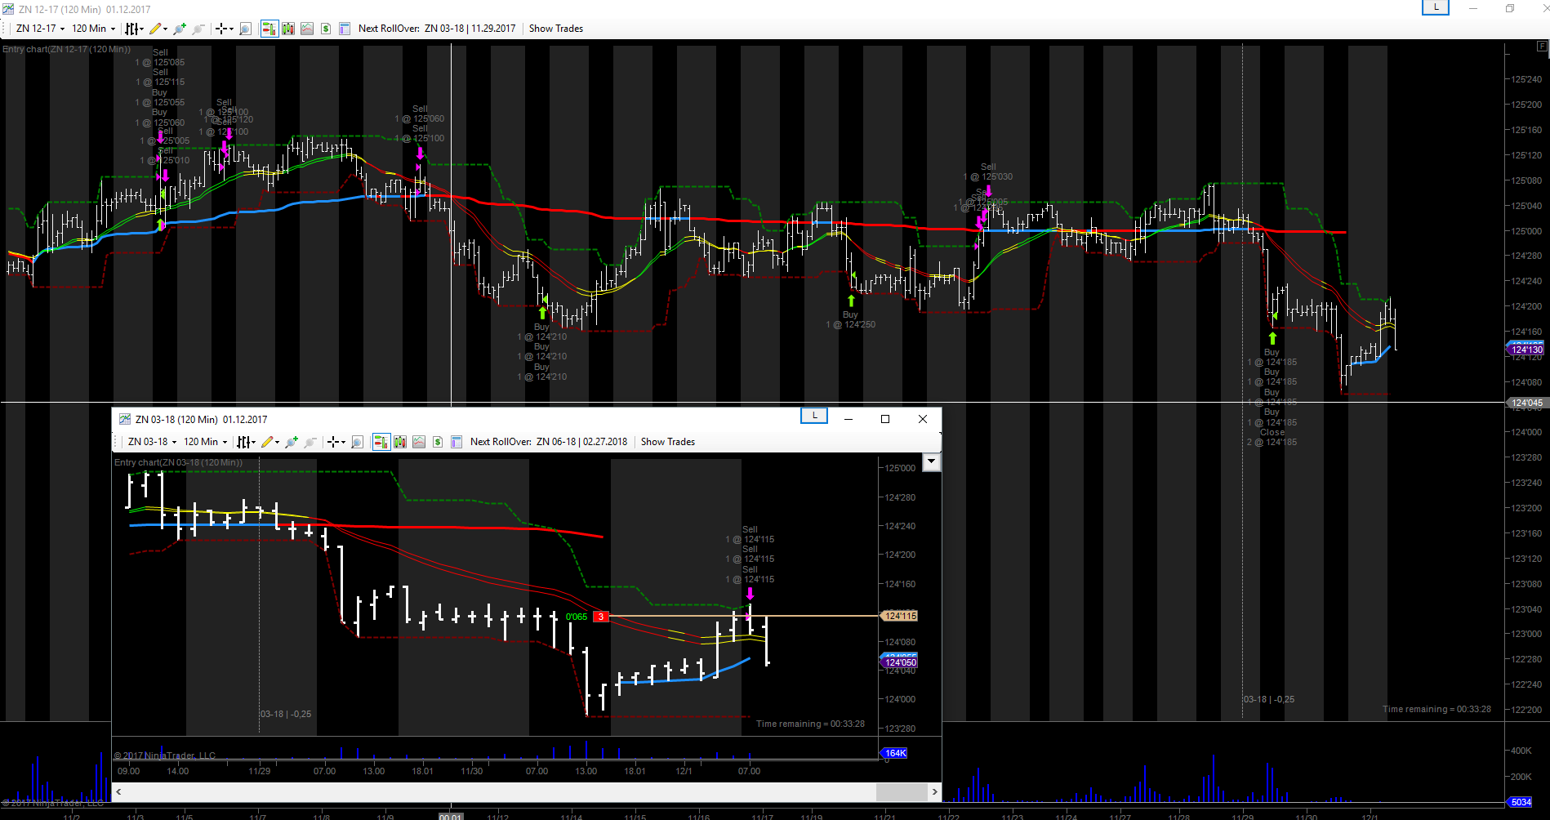Click the F button at top right of ZN 12-17 chart
This screenshot has height=820, width=1550.
(1542, 47)
